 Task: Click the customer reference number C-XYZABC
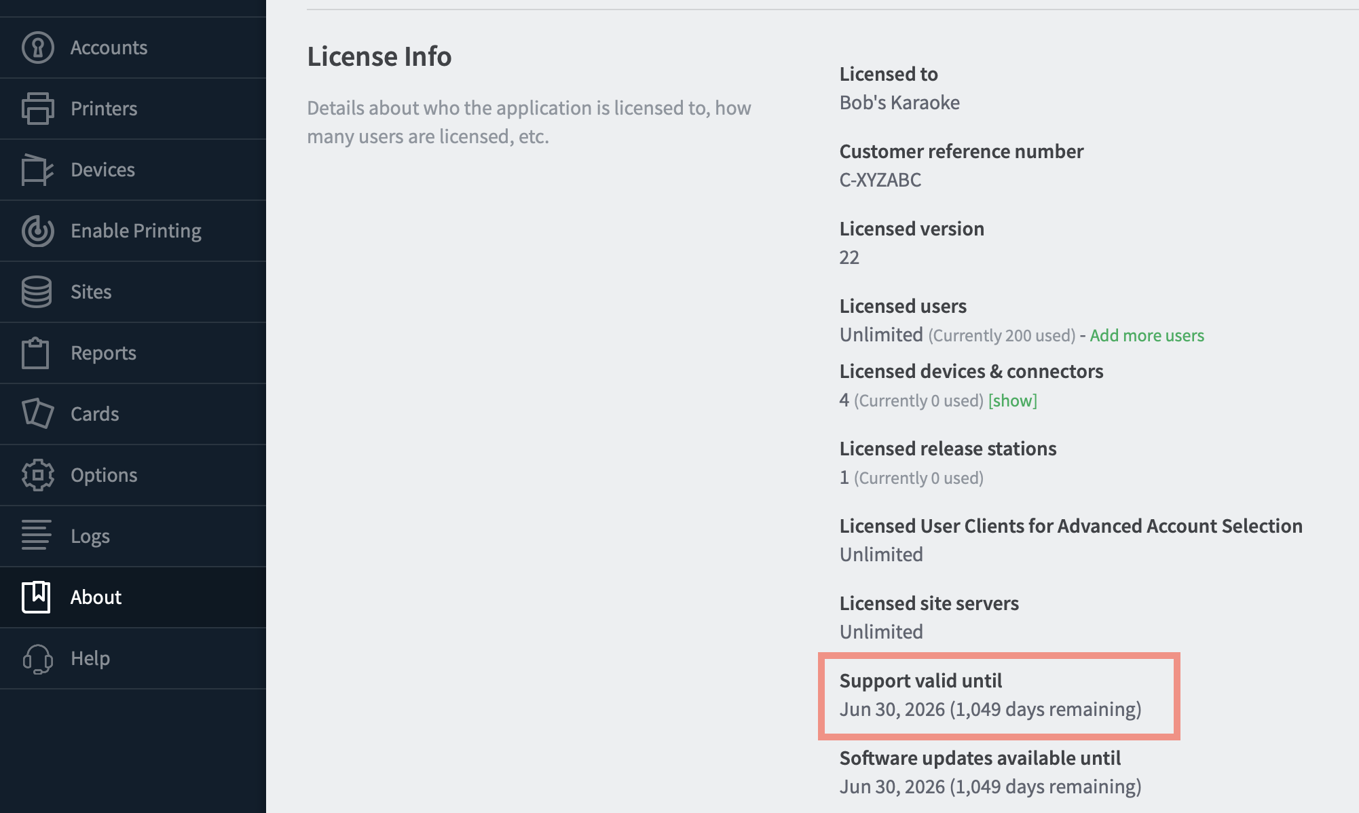(x=880, y=180)
